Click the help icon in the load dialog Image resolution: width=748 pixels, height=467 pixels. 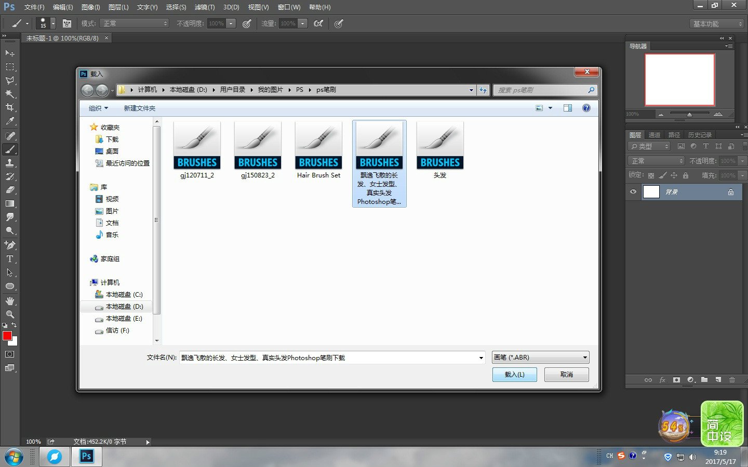coord(586,108)
